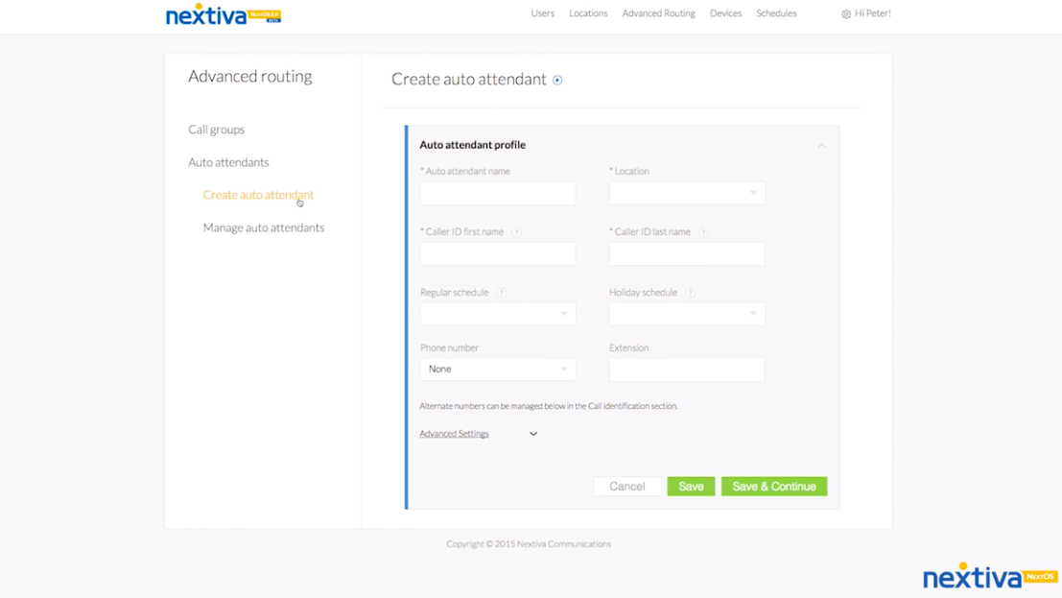Select Devices in the top navigation
Screen dimensions: 1062x598
pyautogui.click(x=725, y=13)
